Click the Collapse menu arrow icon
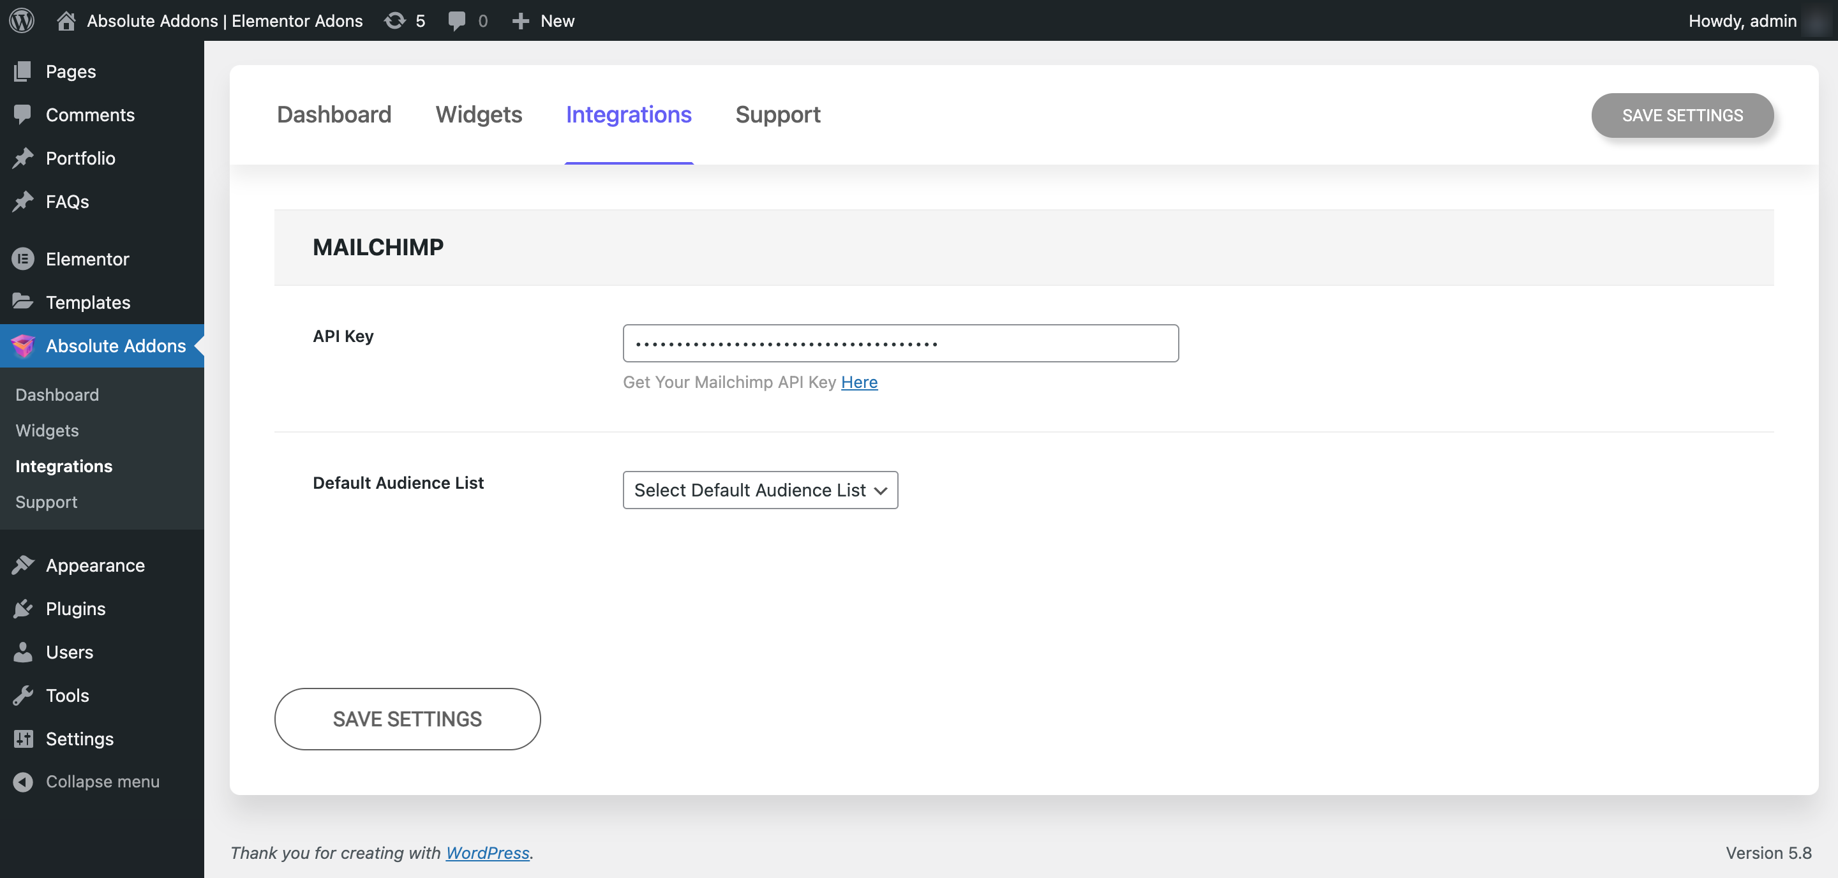The image size is (1838, 878). [x=23, y=782]
